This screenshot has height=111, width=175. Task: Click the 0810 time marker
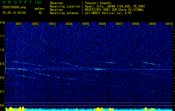coord(169,24)
